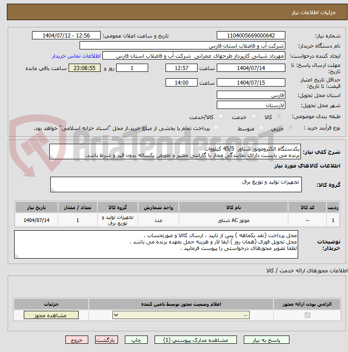Open مشاهده مدارک پیوستی (1) button
Viewport: 348px width, 352px height.
[x=196, y=340]
